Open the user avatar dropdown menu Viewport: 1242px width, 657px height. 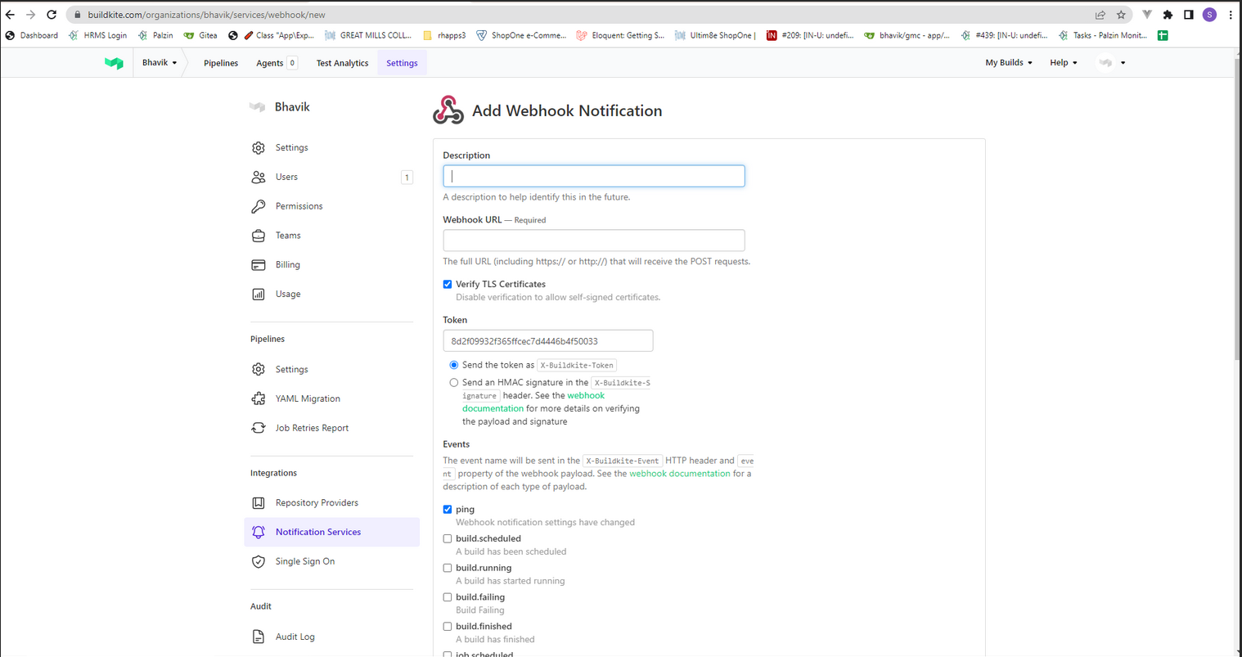(x=1112, y=63)
